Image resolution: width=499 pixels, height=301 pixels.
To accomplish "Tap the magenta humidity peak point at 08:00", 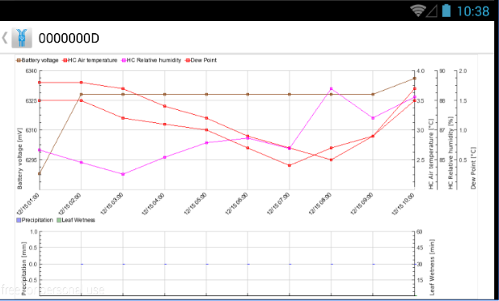I will point(332,88).
